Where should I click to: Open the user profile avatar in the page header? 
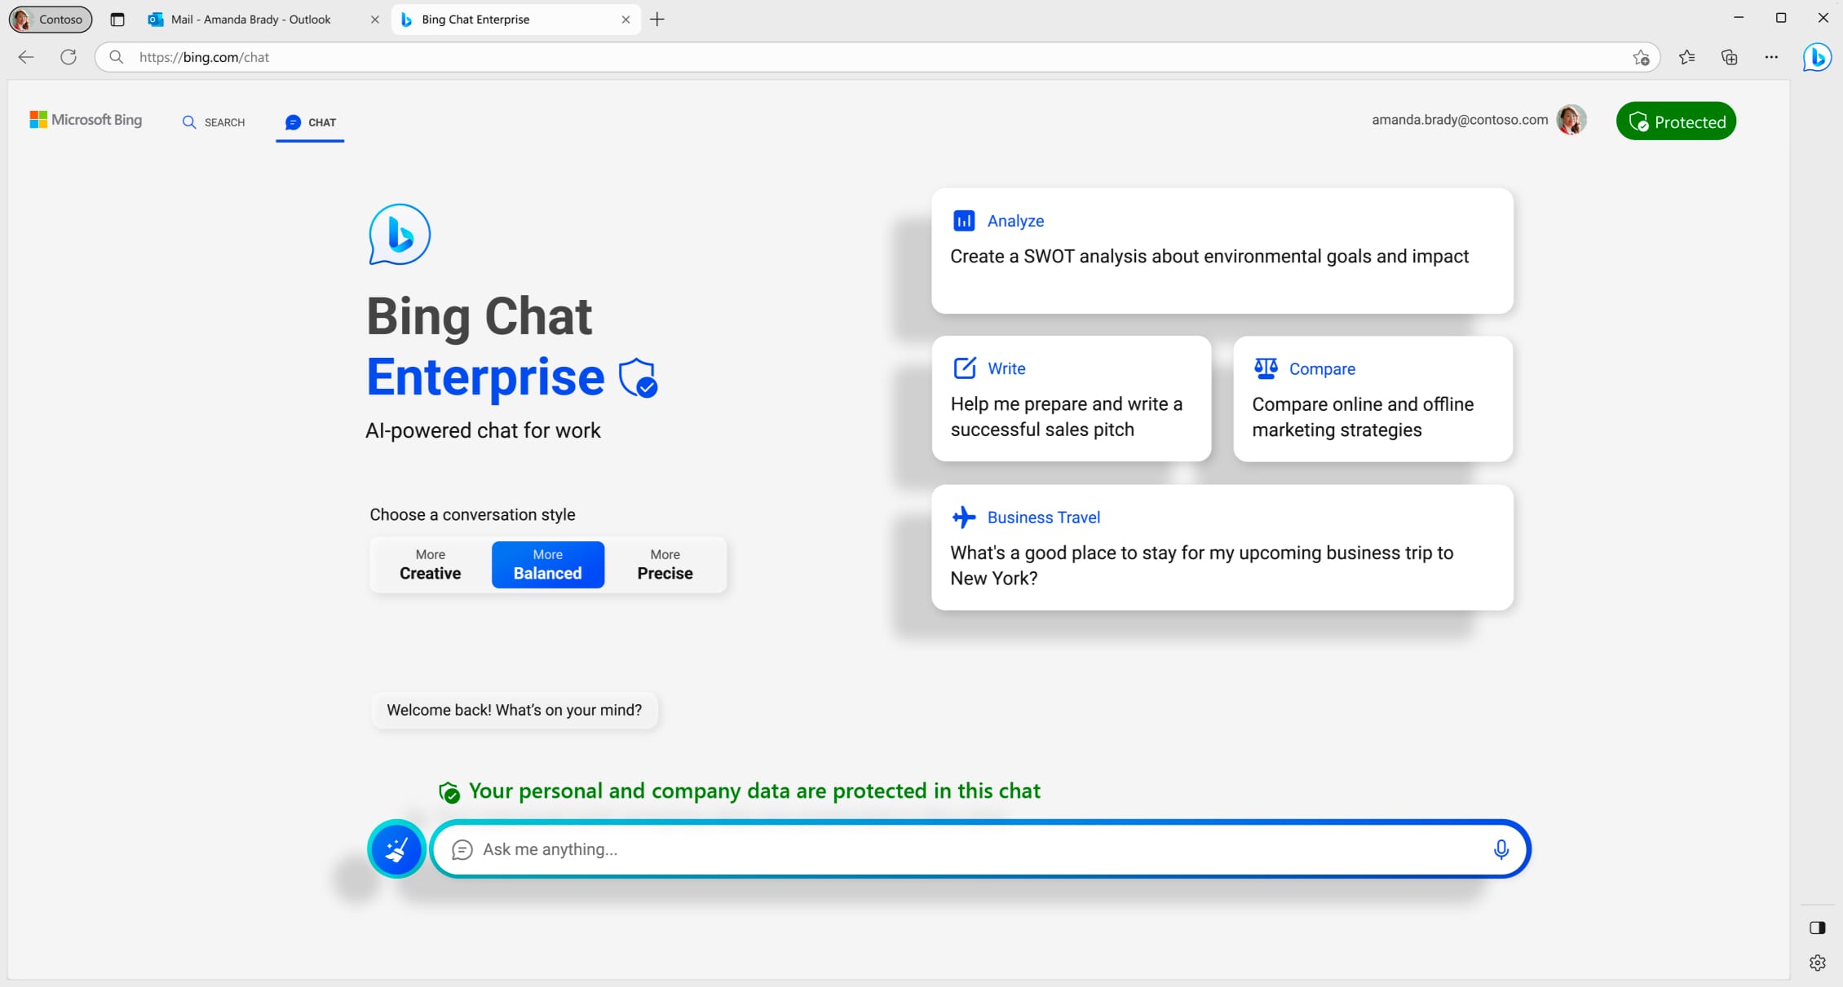(x=1571, y=120)
